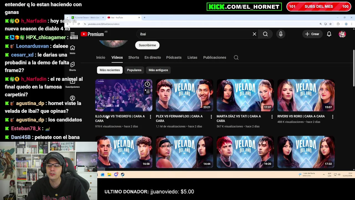The height and width of the screenshot is (200, 355).
Task: Play the 15:07 Rivers vs Roro thumbnail
Action: click(x=306, y=95)
